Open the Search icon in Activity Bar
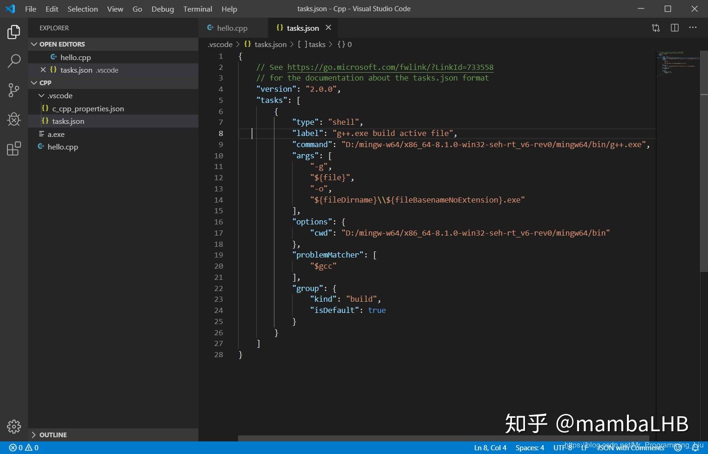The image size is (708, 454). click(x=14, y=61)
